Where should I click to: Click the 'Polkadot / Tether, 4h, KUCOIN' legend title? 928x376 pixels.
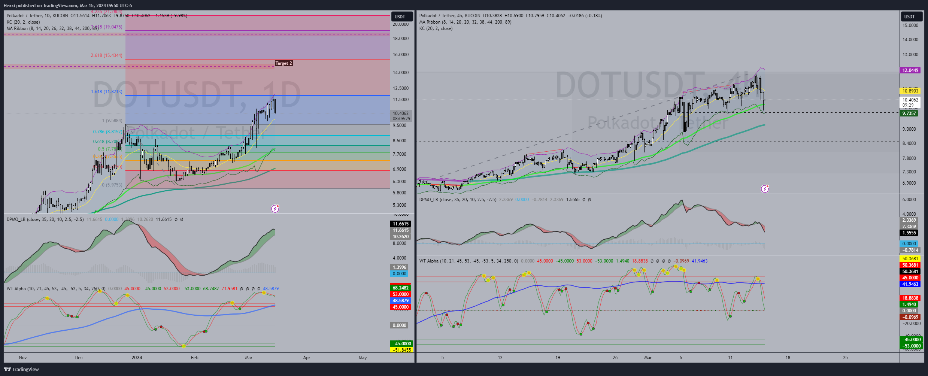coord(450,16)
